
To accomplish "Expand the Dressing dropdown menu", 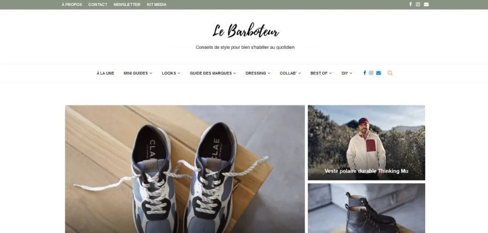I will click(x=258, y=73).
